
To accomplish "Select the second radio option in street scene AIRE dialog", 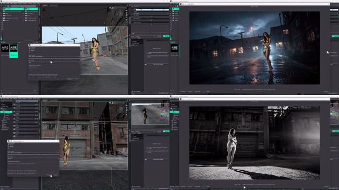I will (x=30, y=51).
